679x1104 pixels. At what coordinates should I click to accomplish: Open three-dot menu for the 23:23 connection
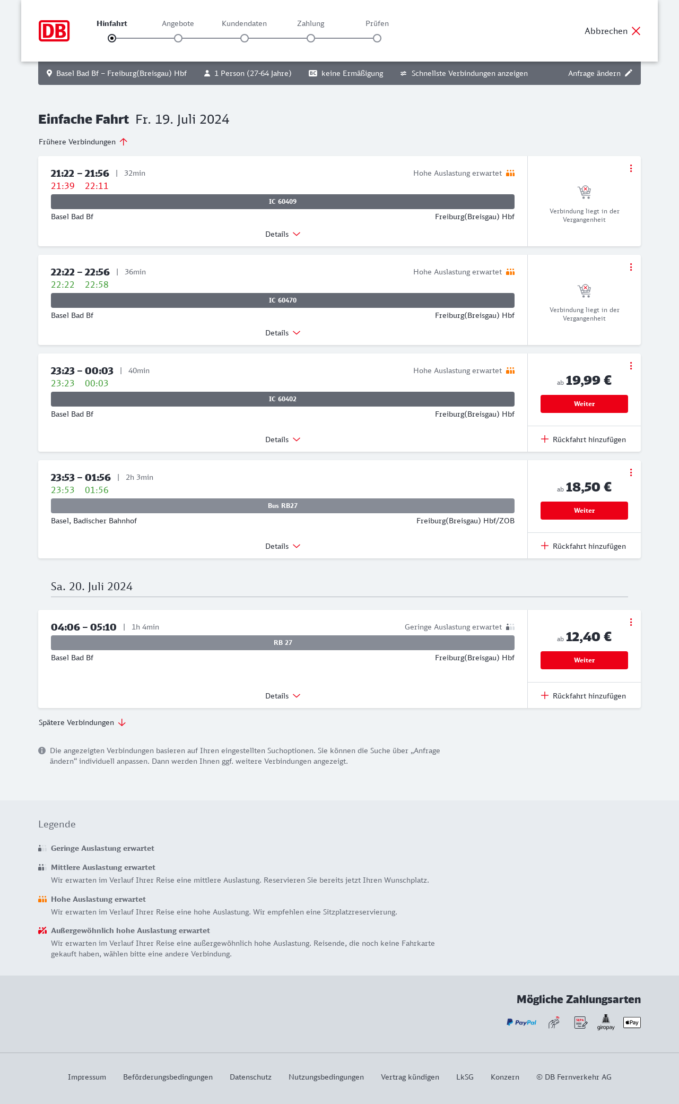[x=631, y=366]
